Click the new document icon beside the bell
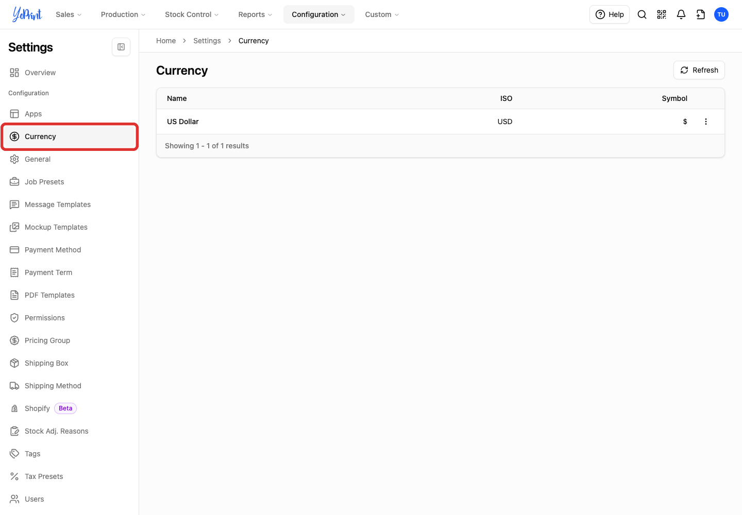This screenshot has height=515, width=742. click(701, 14)
